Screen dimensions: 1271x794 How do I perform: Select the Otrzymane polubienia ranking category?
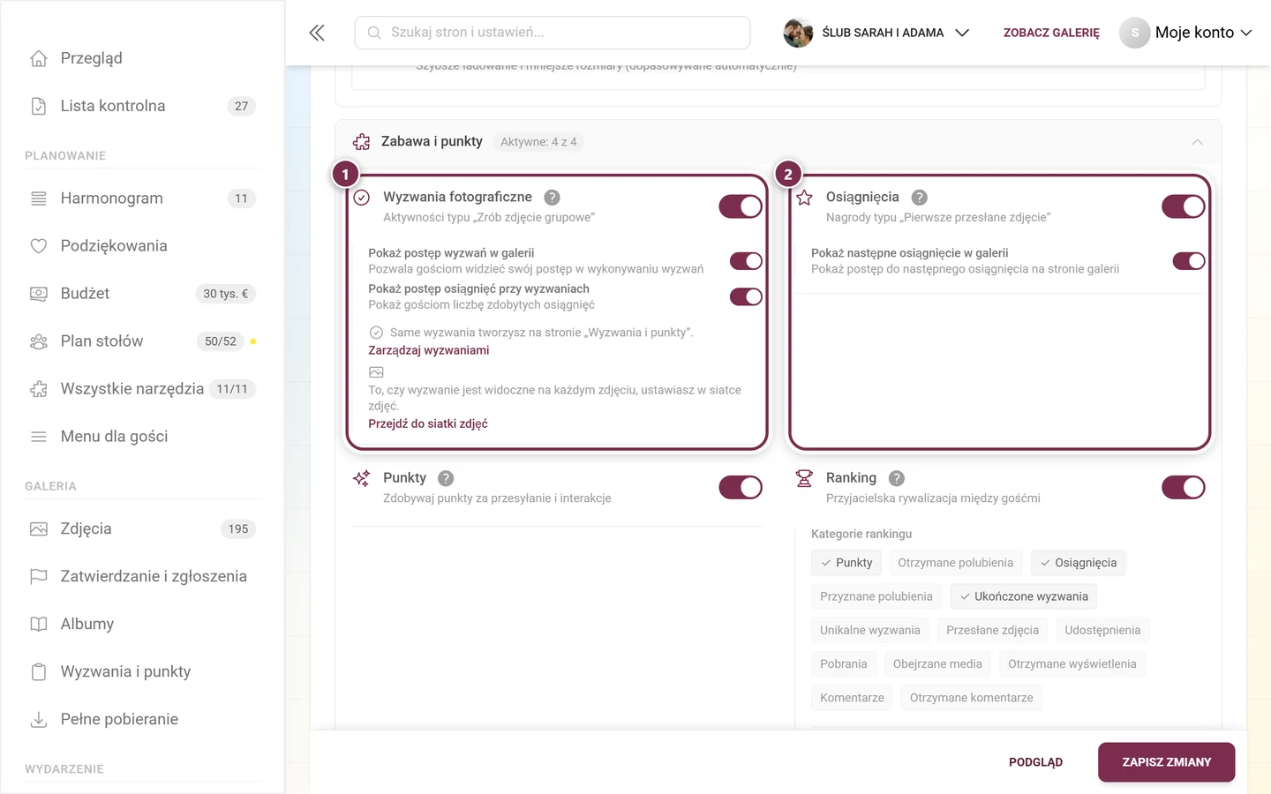pos(956,563)
